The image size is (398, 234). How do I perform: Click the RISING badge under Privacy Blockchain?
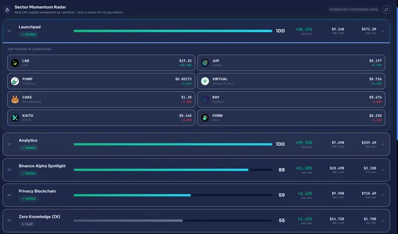[x=29, y=199]
